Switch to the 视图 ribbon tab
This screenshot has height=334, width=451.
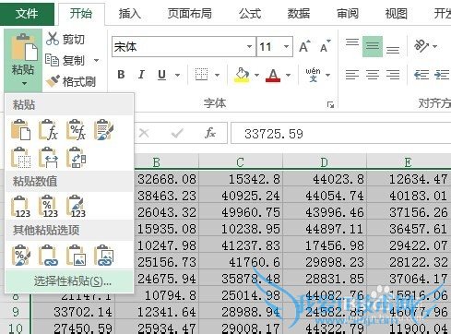click(396, 13)
